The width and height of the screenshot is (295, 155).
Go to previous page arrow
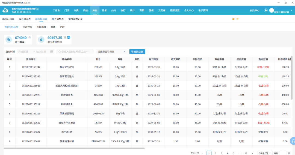[203, 153]
